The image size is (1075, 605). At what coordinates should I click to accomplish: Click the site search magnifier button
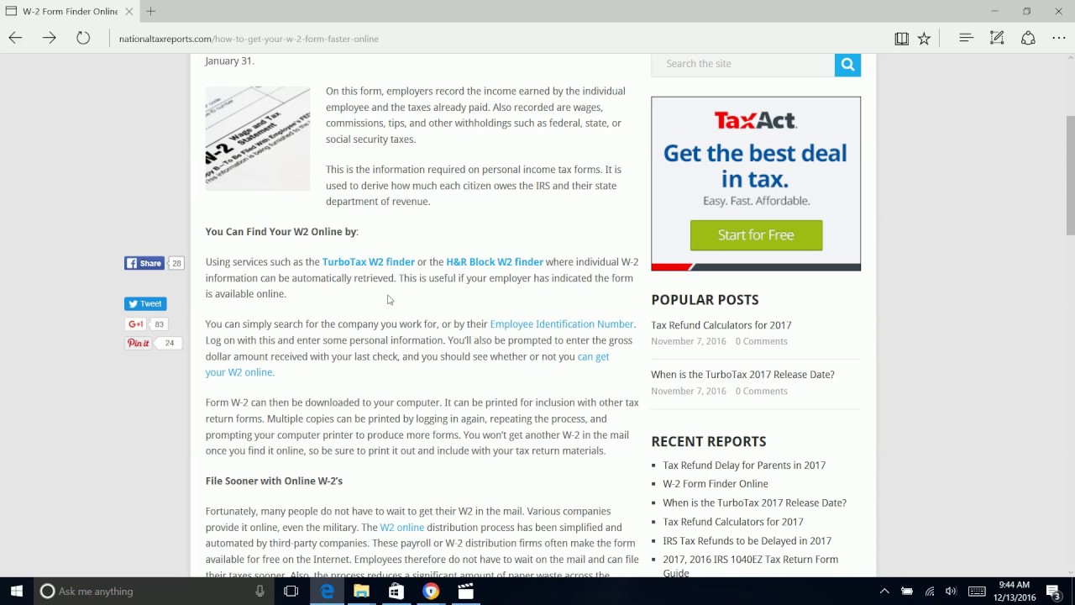pyautogui.click(x=847, y=64)
